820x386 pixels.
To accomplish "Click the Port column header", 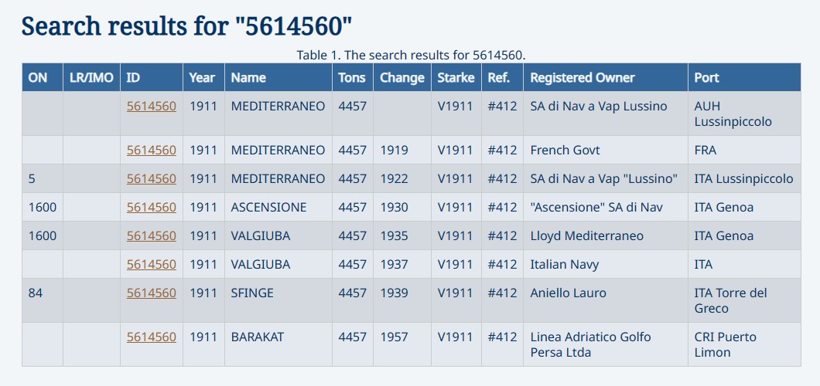I will click(x=744, y=78).
